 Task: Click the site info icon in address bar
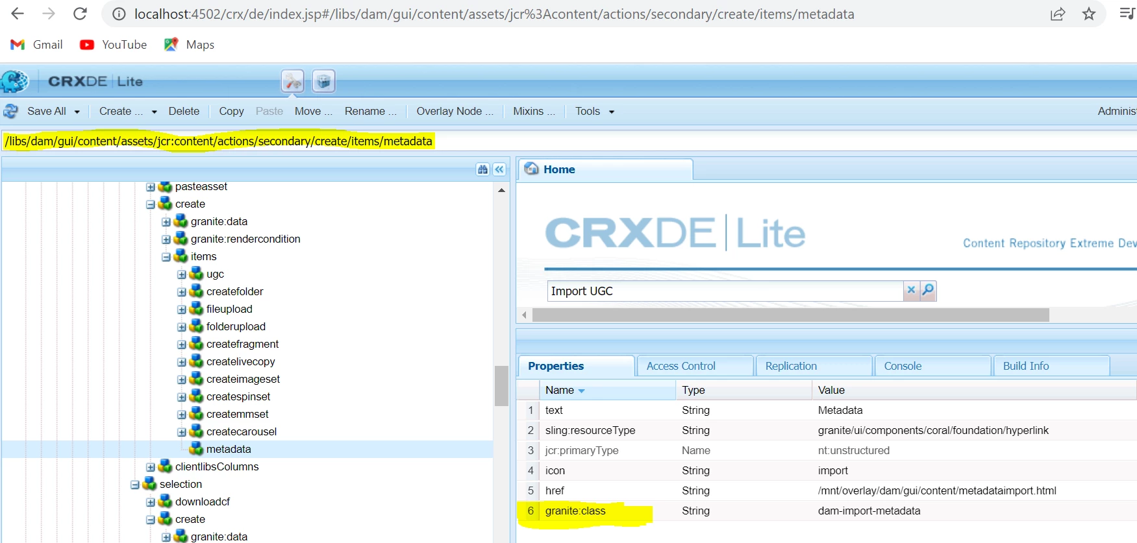click(x=119, y=14)
